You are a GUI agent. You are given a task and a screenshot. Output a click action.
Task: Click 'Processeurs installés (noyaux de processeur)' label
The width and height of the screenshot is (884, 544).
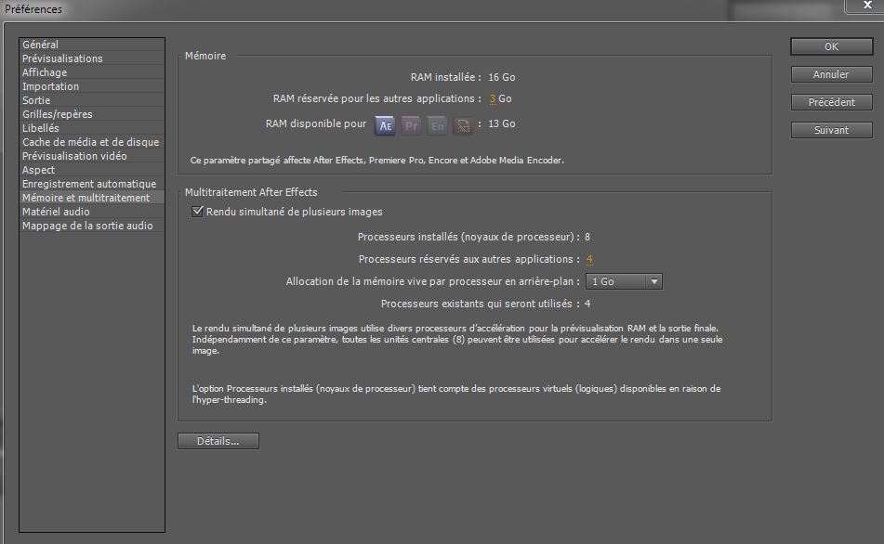[468, 237]
